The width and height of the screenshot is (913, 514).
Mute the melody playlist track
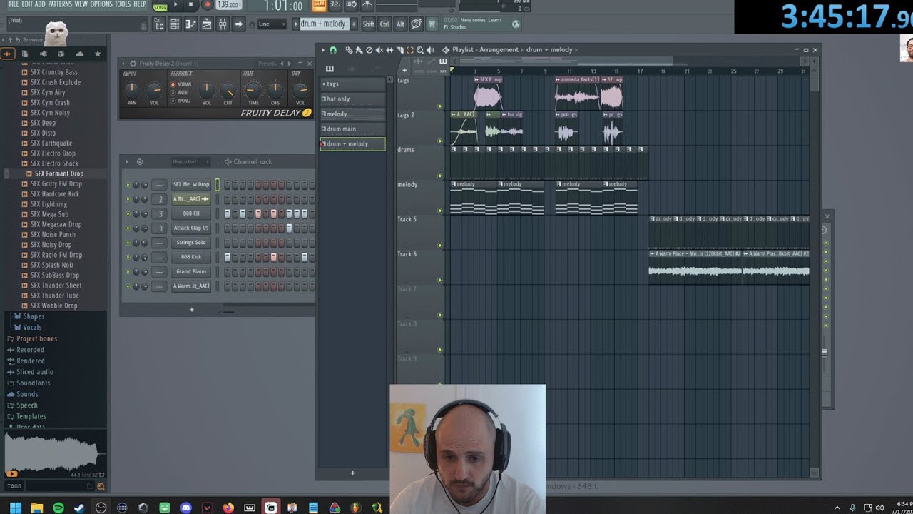(439, 211)
